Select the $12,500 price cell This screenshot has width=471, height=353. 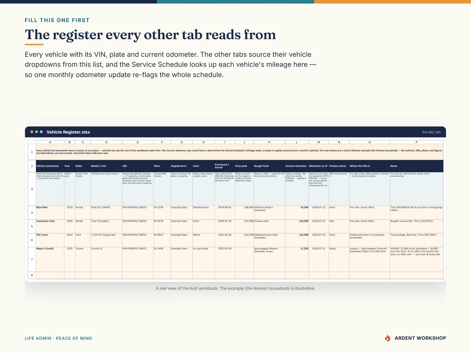(x=244, y=240)
